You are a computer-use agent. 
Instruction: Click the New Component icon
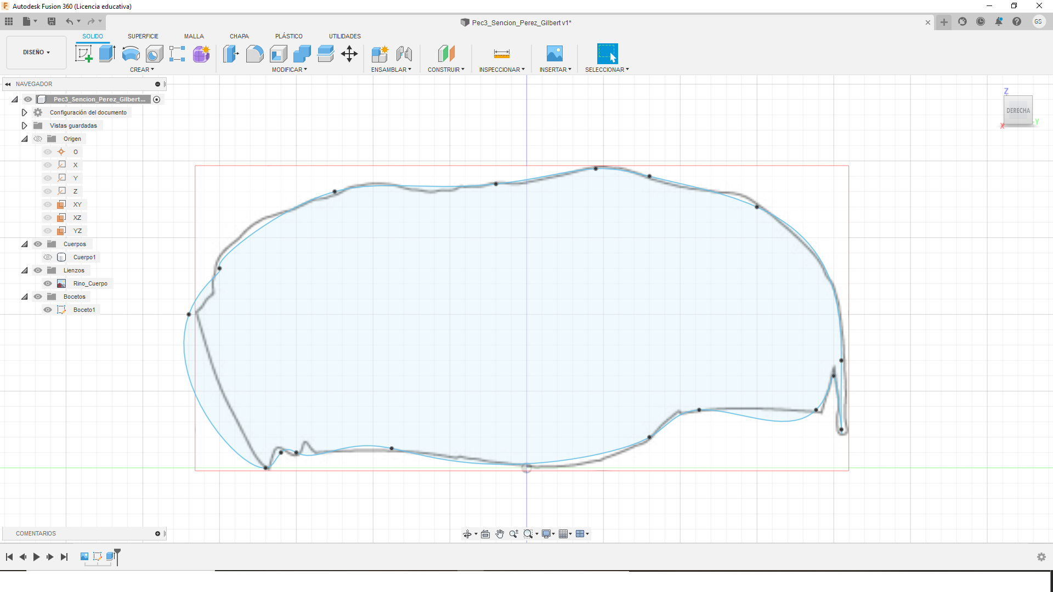click(380, 54)
